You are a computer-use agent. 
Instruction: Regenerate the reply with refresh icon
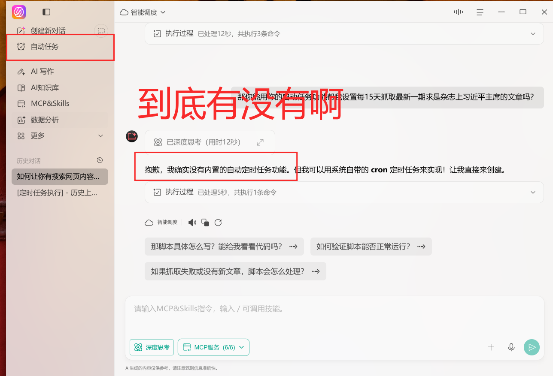218,223
